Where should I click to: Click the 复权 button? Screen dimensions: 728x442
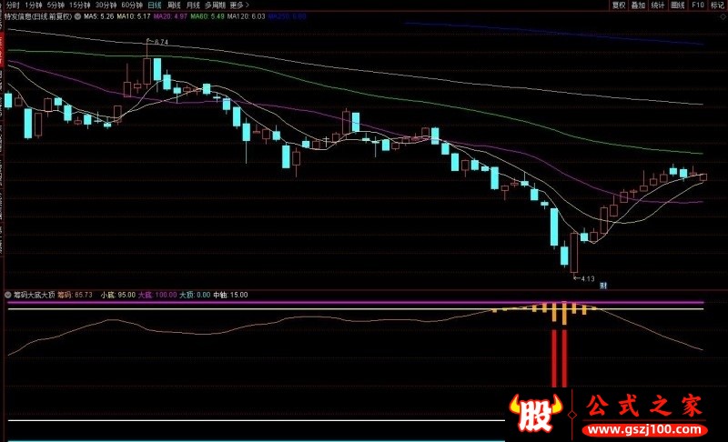tap(619, 5)
